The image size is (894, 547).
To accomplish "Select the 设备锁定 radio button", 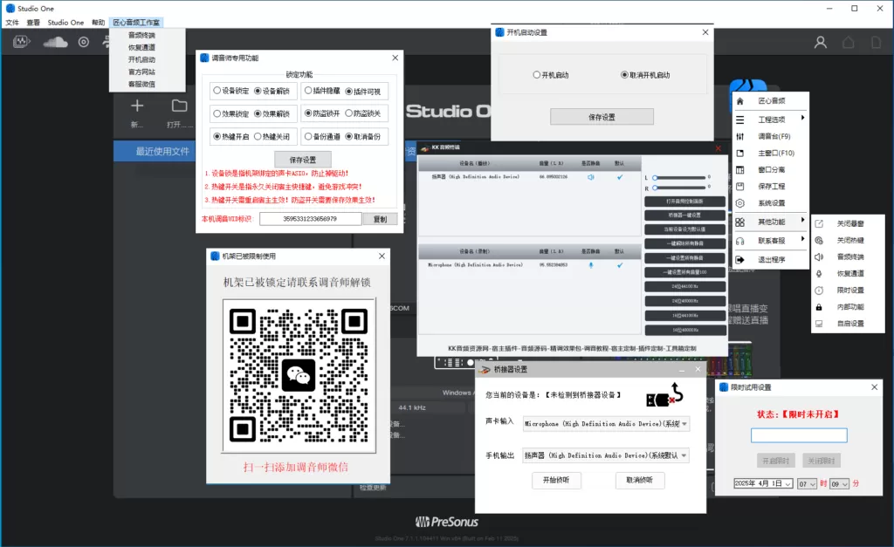I will pos(217,91).
